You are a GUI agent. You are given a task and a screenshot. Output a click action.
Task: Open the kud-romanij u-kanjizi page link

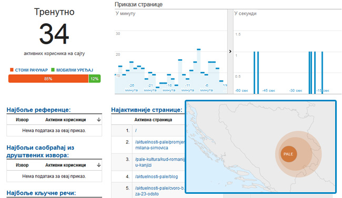(159, 162)
